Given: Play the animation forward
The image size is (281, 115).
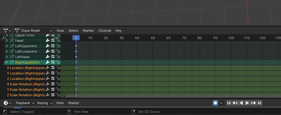Looking at the screenshot, I should (247, 103).
